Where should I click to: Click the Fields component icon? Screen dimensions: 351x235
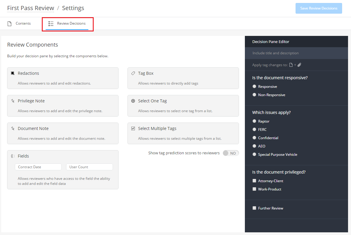click(13, 156)
